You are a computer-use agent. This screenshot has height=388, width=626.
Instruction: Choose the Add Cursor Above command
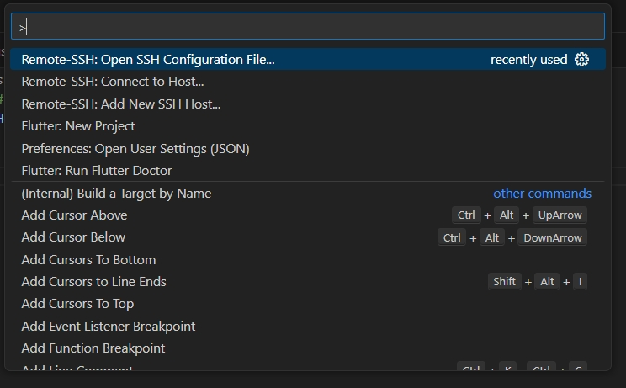[308, 215]
